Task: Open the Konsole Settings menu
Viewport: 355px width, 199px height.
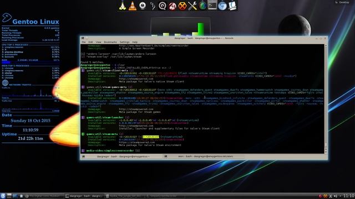Action: (x=124, y=42)
